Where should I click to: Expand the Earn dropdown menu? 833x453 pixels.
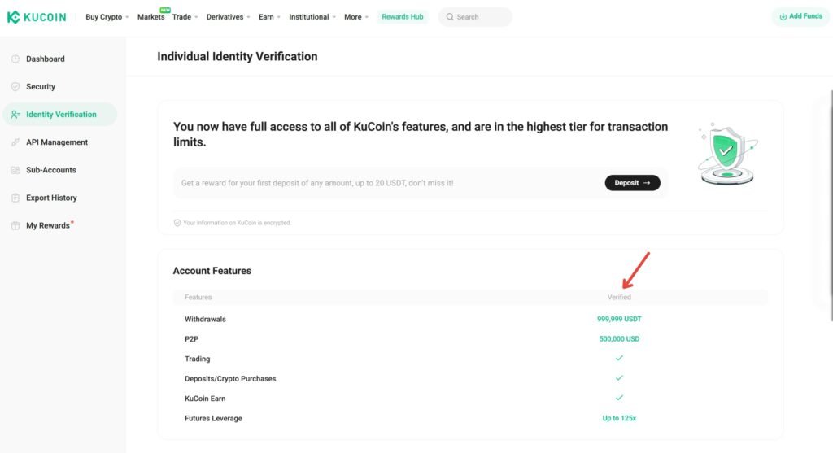pos(269,17)
